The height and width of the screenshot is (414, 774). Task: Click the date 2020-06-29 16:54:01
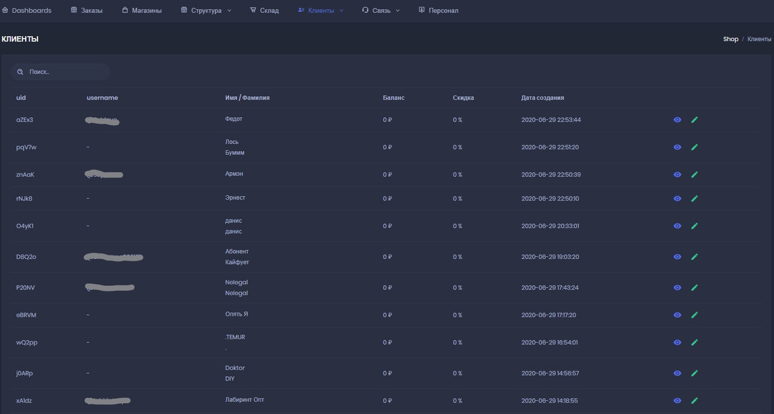[x=549, y=343]
